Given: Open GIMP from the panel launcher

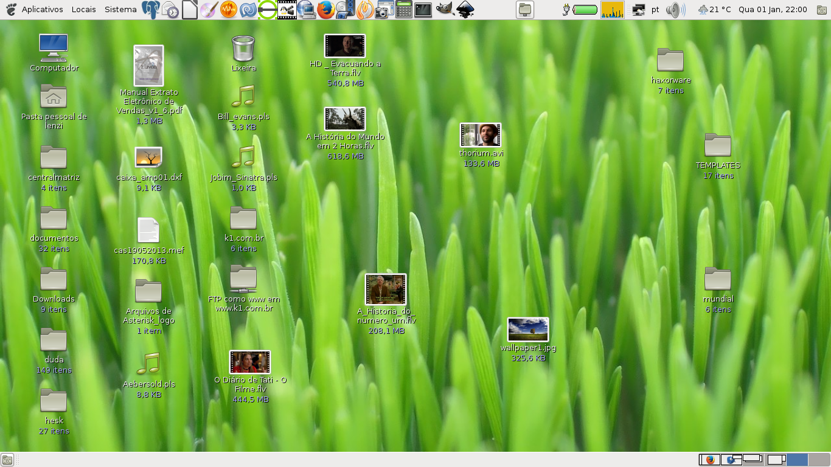Looking at the screenshot, I should click(x=445, y=9).
